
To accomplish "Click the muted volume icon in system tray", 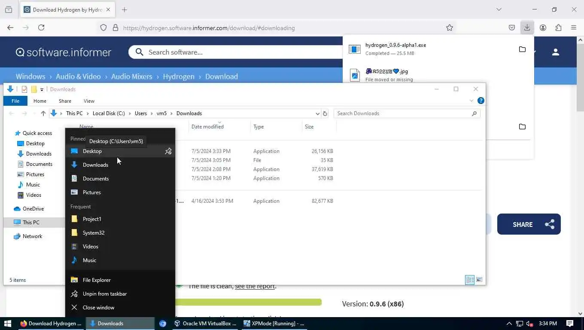I will click(x=530, y=324).
